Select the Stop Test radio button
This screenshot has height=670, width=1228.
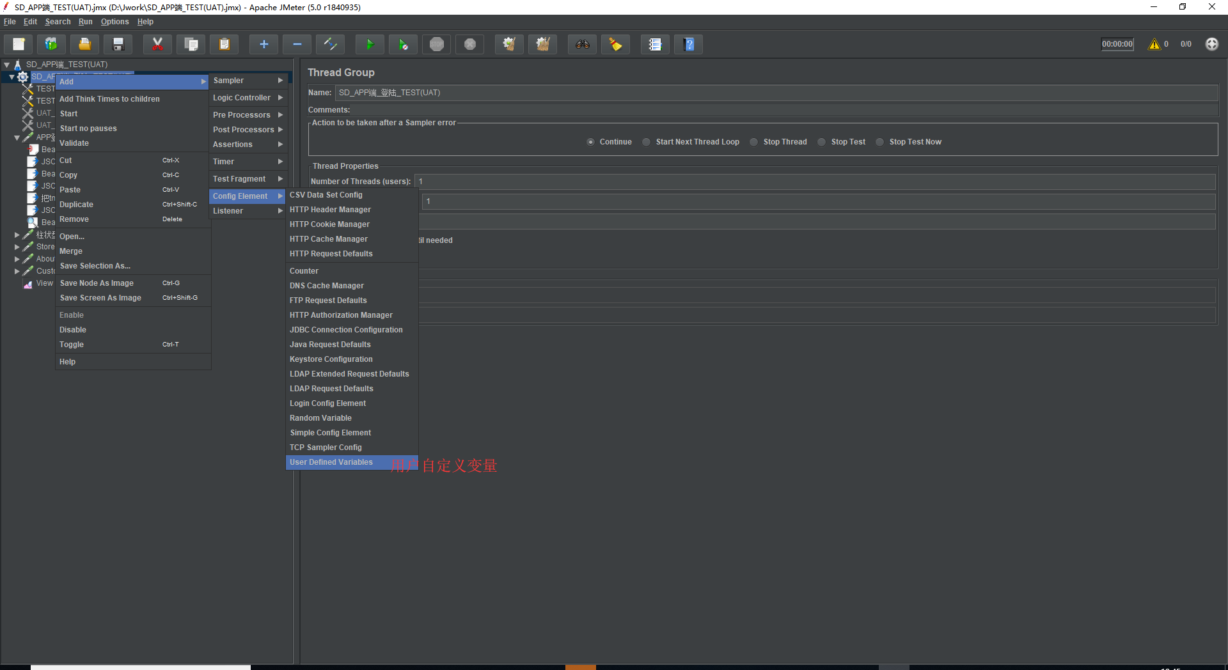pos(822,142)
